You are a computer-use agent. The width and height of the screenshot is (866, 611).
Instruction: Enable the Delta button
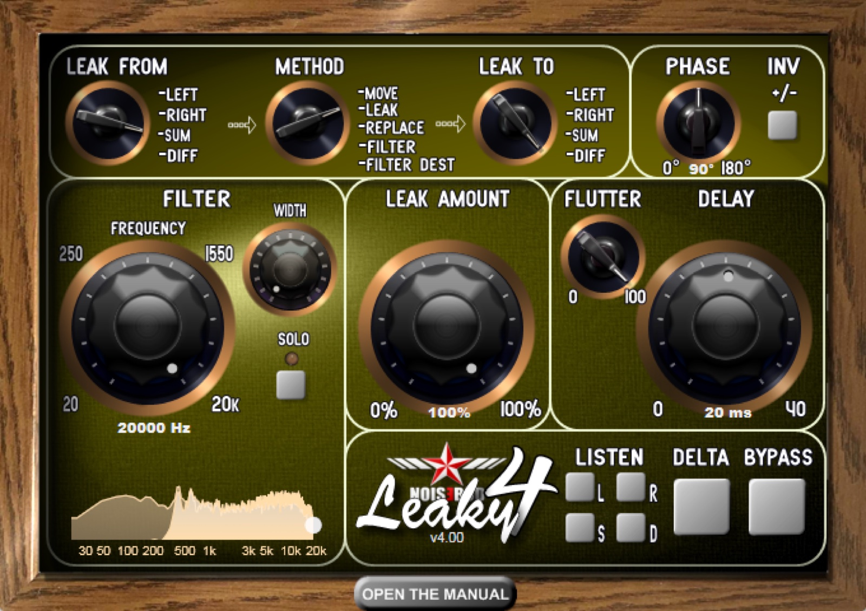[x=701, y=507]
